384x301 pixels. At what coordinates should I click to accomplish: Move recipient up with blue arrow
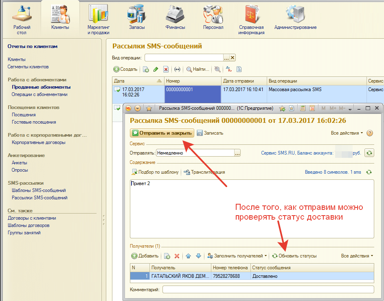click(x=189, y=256)
